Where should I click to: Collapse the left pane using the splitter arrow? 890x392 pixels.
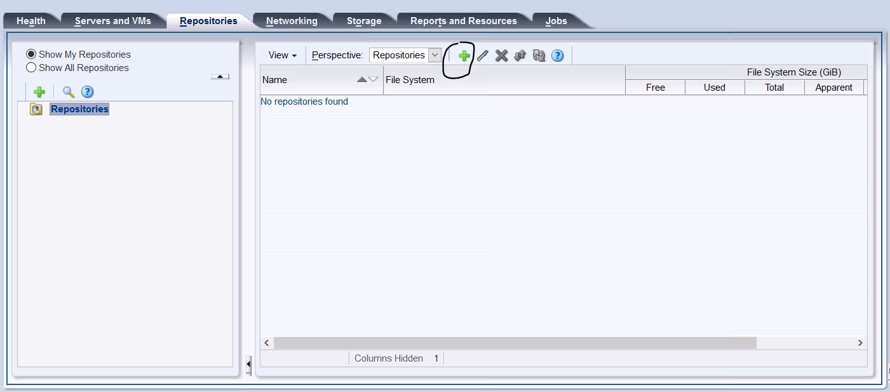click(x=248, y=364)
